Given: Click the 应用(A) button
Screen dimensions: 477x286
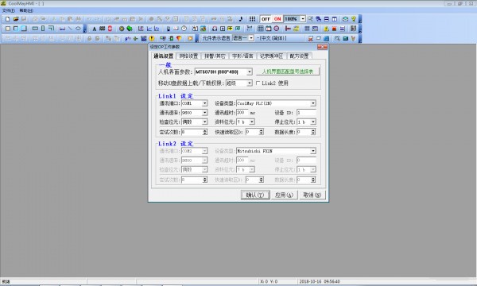Looking at the screenshot, I should tap(284, 195).
